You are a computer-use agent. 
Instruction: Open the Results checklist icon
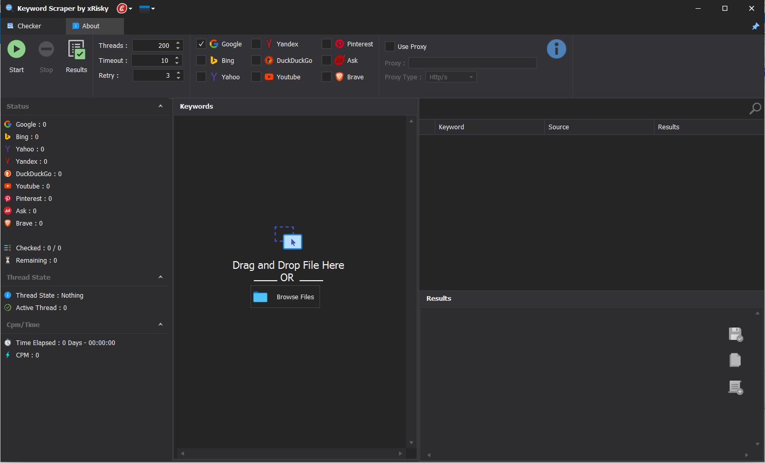[x=76, y=50]
